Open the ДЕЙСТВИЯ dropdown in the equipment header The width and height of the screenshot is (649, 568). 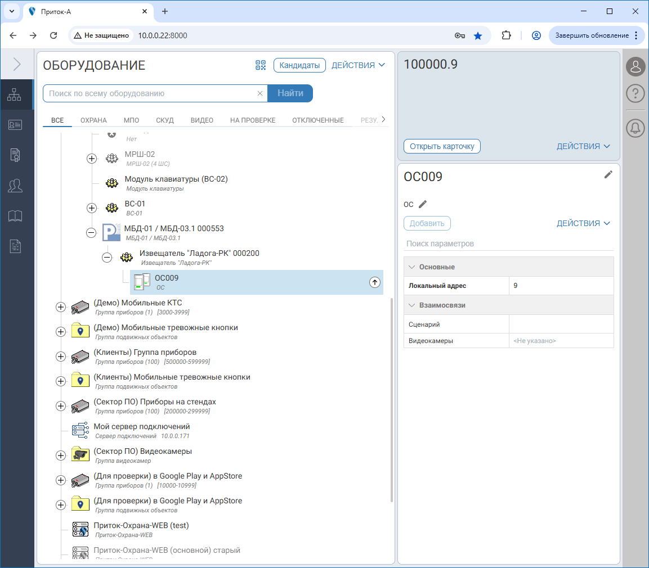[x=358, y=65]
